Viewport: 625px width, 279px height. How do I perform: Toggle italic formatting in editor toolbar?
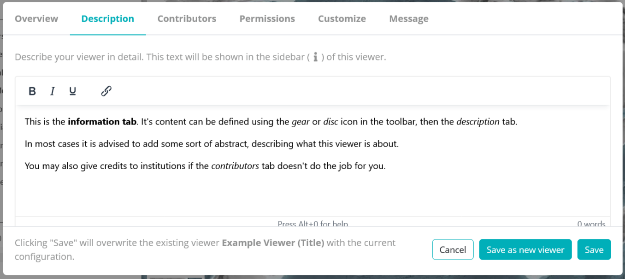(x=53, y=91)
